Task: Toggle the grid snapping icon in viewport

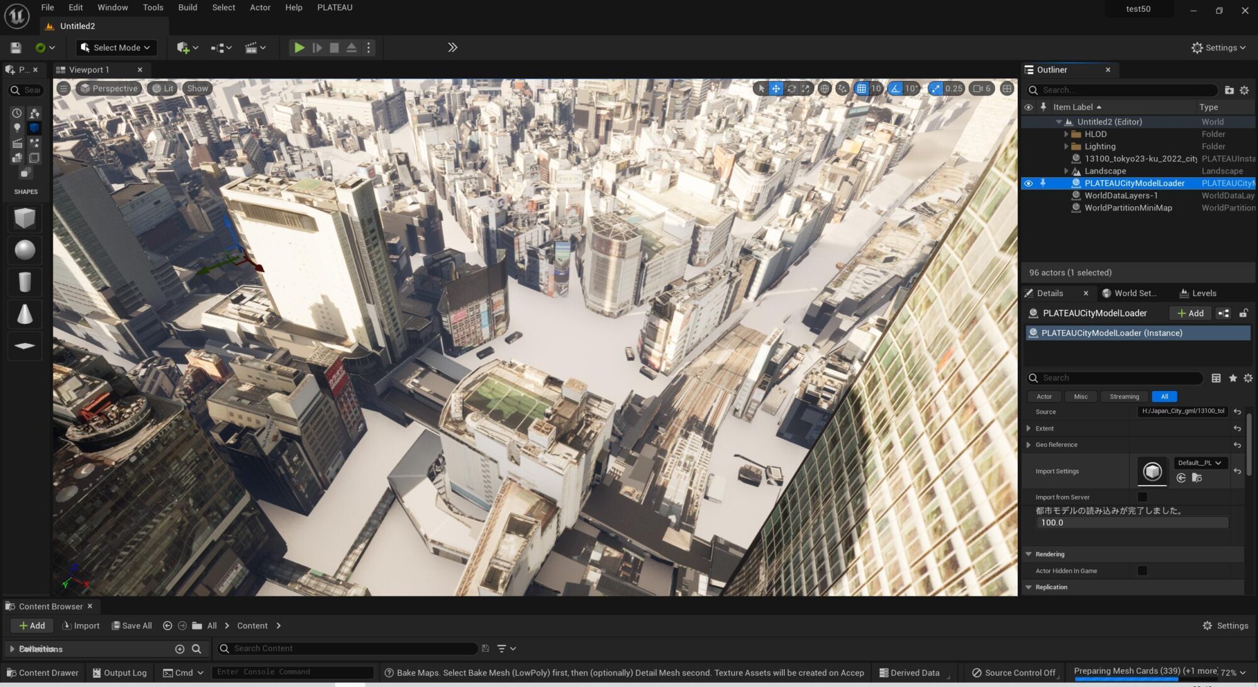Action: click(861, 89)
